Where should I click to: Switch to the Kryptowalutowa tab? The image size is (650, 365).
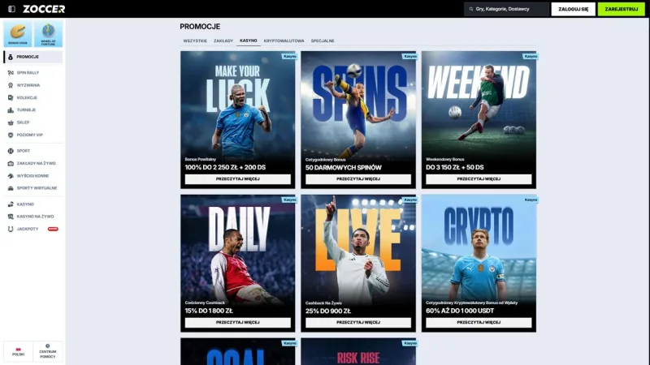(284, 41)
